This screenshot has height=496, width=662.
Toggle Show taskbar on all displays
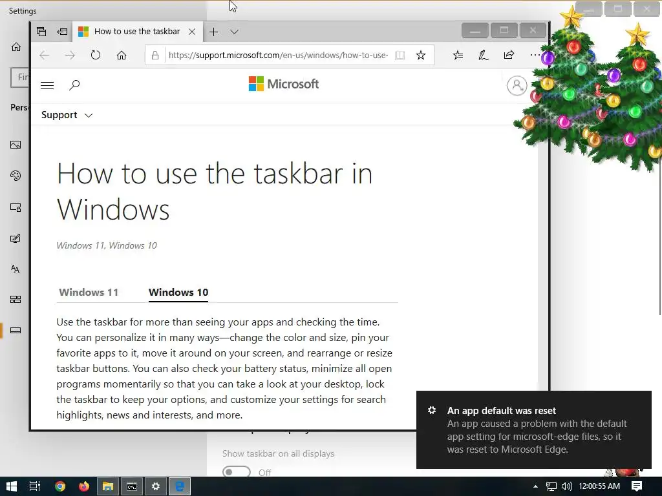coord(236,472)
